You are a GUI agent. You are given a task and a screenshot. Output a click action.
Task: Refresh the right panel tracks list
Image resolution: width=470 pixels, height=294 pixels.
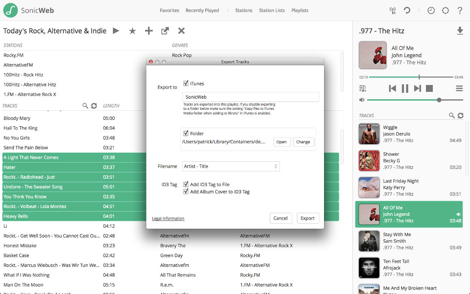pos(461,115)
